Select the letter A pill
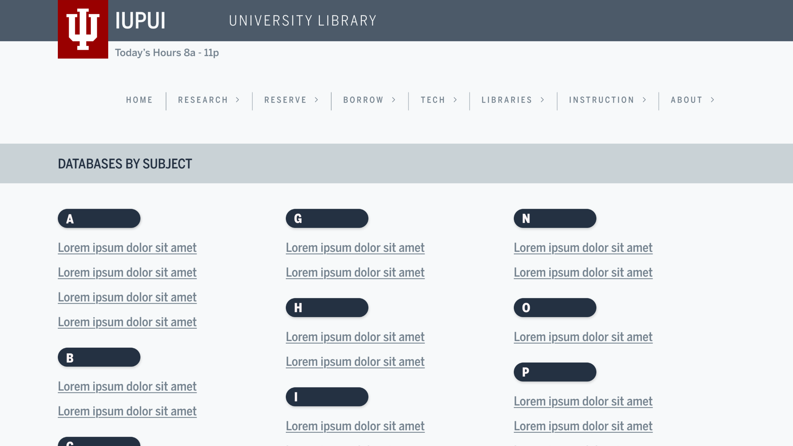The height and width of the screenshot is (446, 793). pos(99,218)
